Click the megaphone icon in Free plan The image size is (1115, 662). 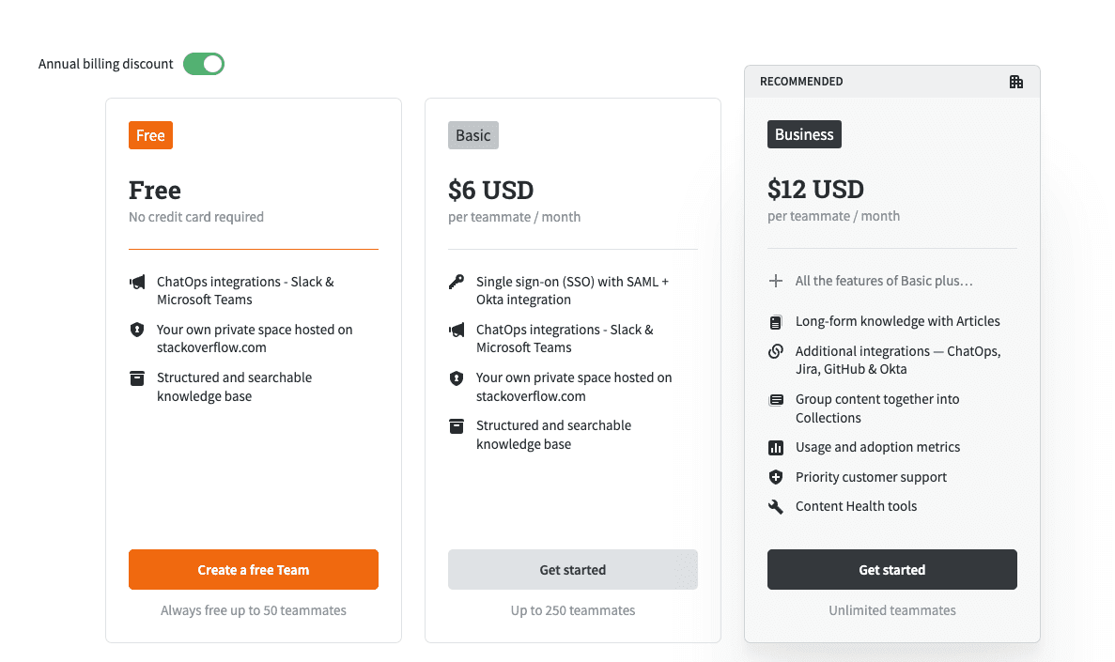coord(137,283)
